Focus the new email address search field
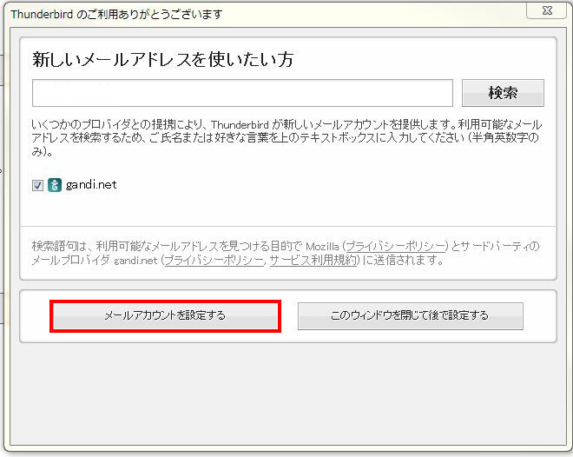The width and height of the screenshot is (573, 457). coord(242,93)
